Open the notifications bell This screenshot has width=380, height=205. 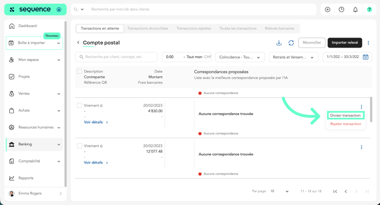[355, 9]
